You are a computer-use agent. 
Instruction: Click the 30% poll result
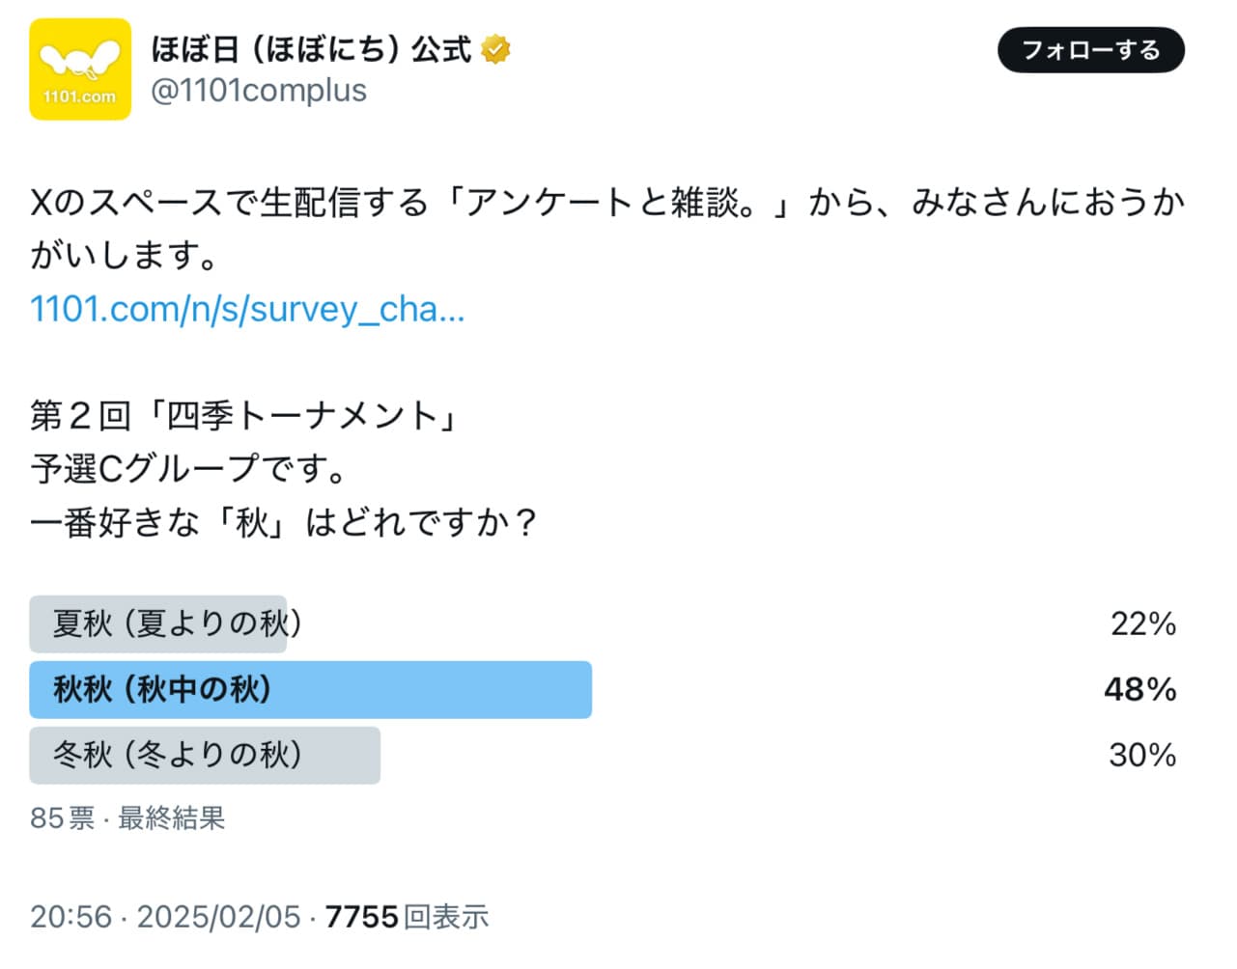tap(1141, 755)
